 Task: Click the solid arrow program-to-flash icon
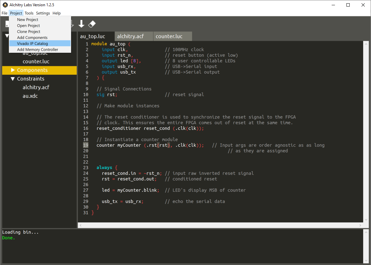click(x=81, y=24)
